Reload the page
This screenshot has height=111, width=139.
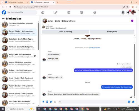[10, 7]
